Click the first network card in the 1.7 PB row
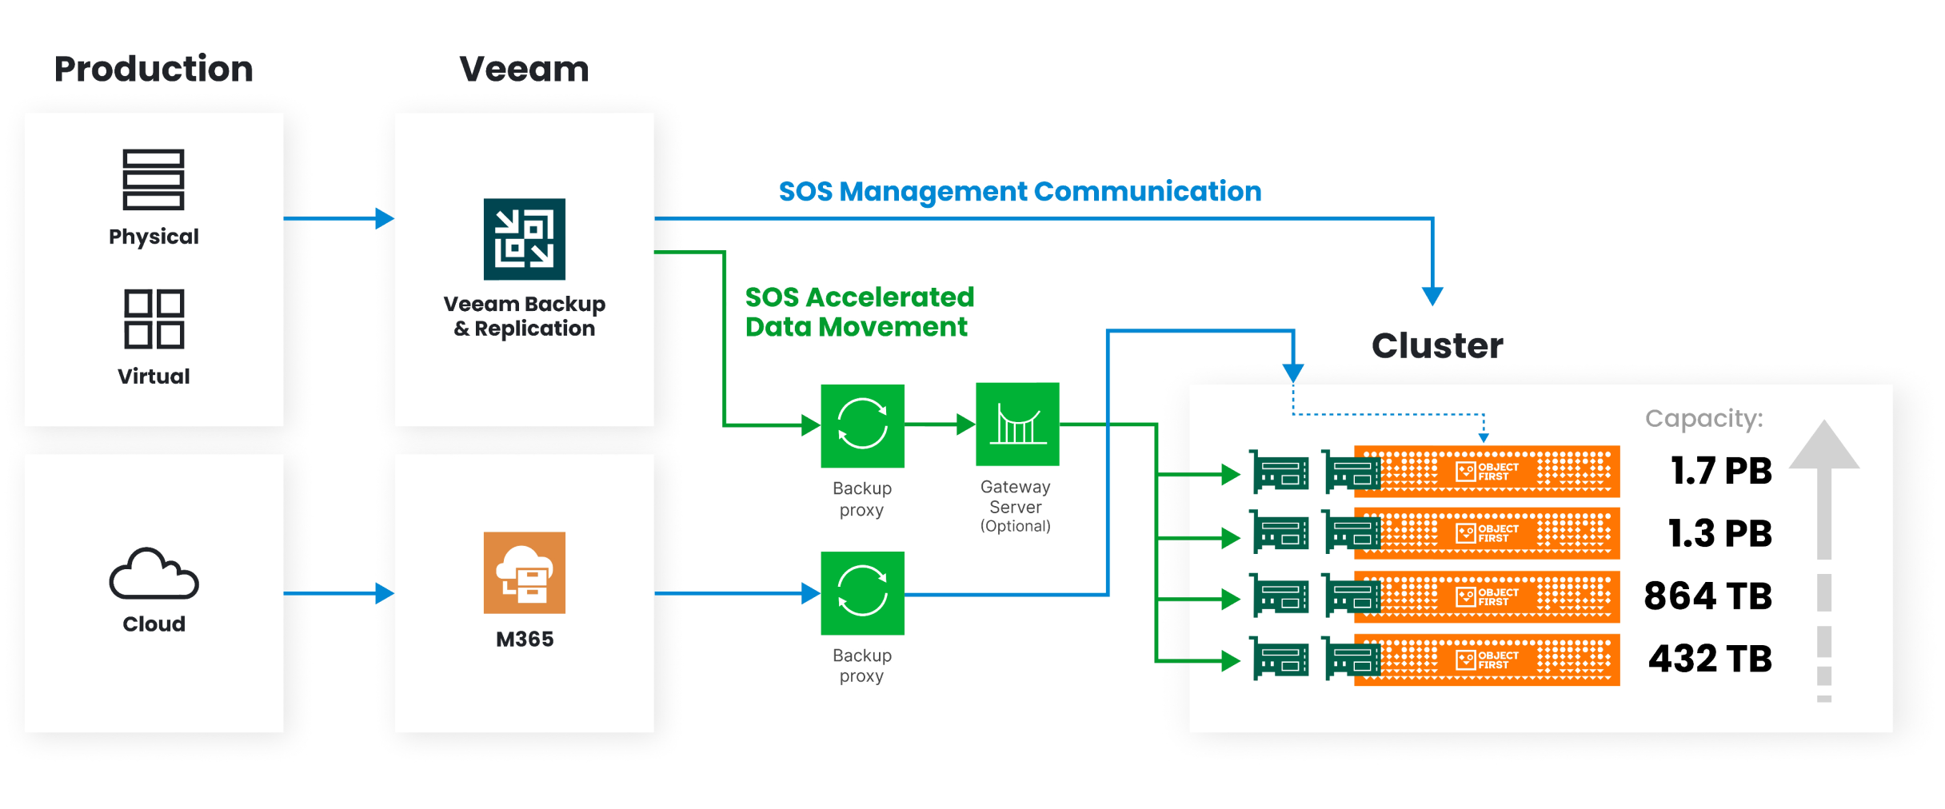This screenshot has width=1945, height=809. pos(1280,472)
